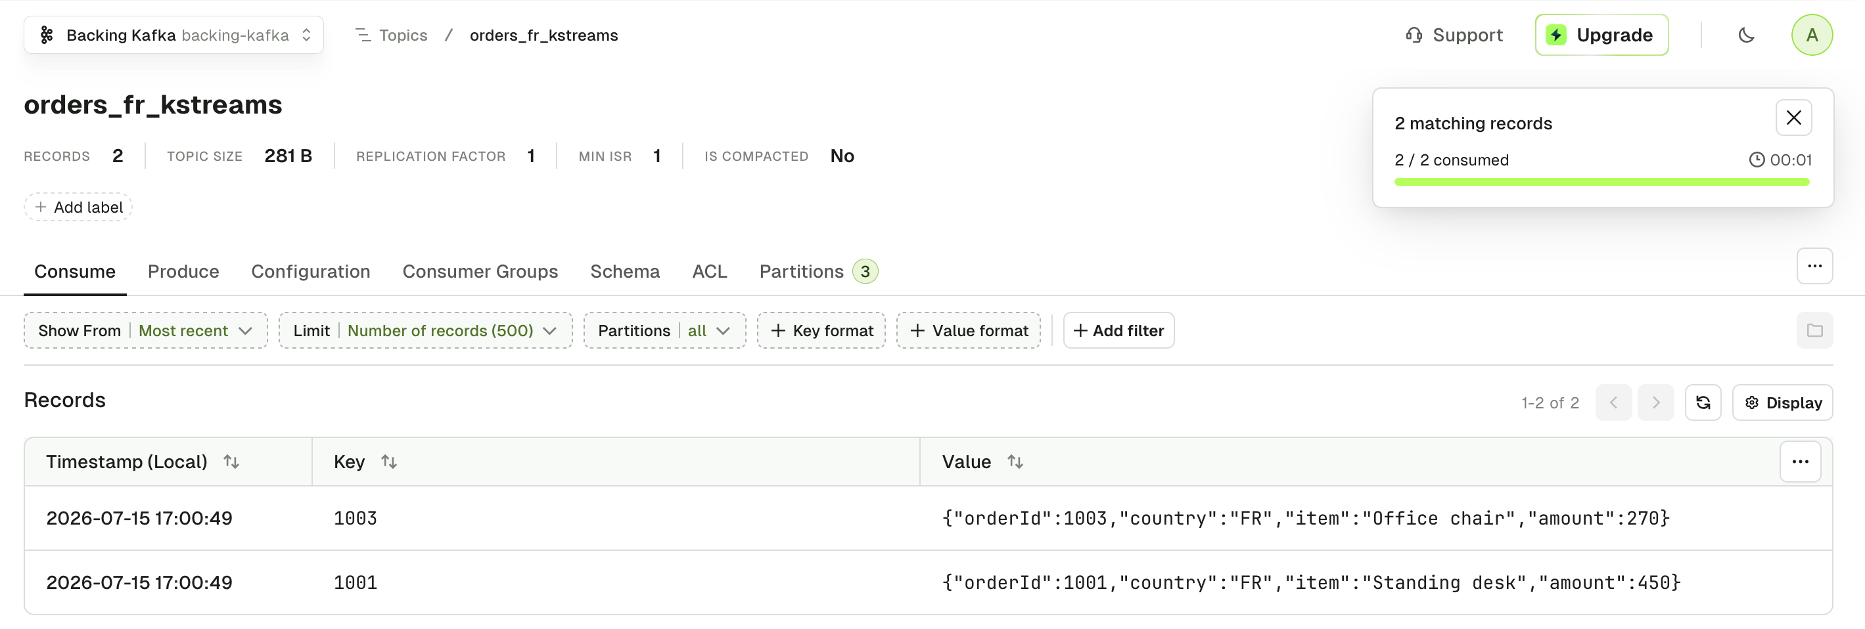Open the Backing Kafka cluster selector
The width and height of the screenshot is (1865, 629).
tap(173, 35)
